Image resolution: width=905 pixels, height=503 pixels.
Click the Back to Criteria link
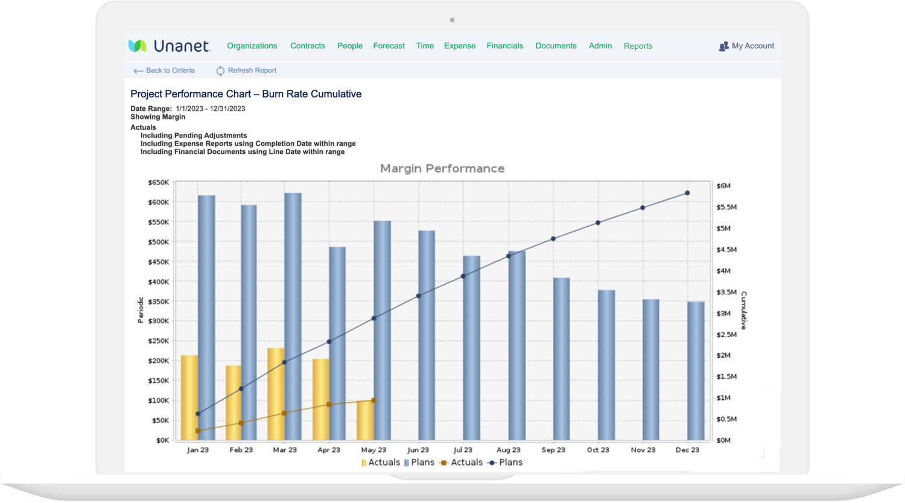pos(170,71)
